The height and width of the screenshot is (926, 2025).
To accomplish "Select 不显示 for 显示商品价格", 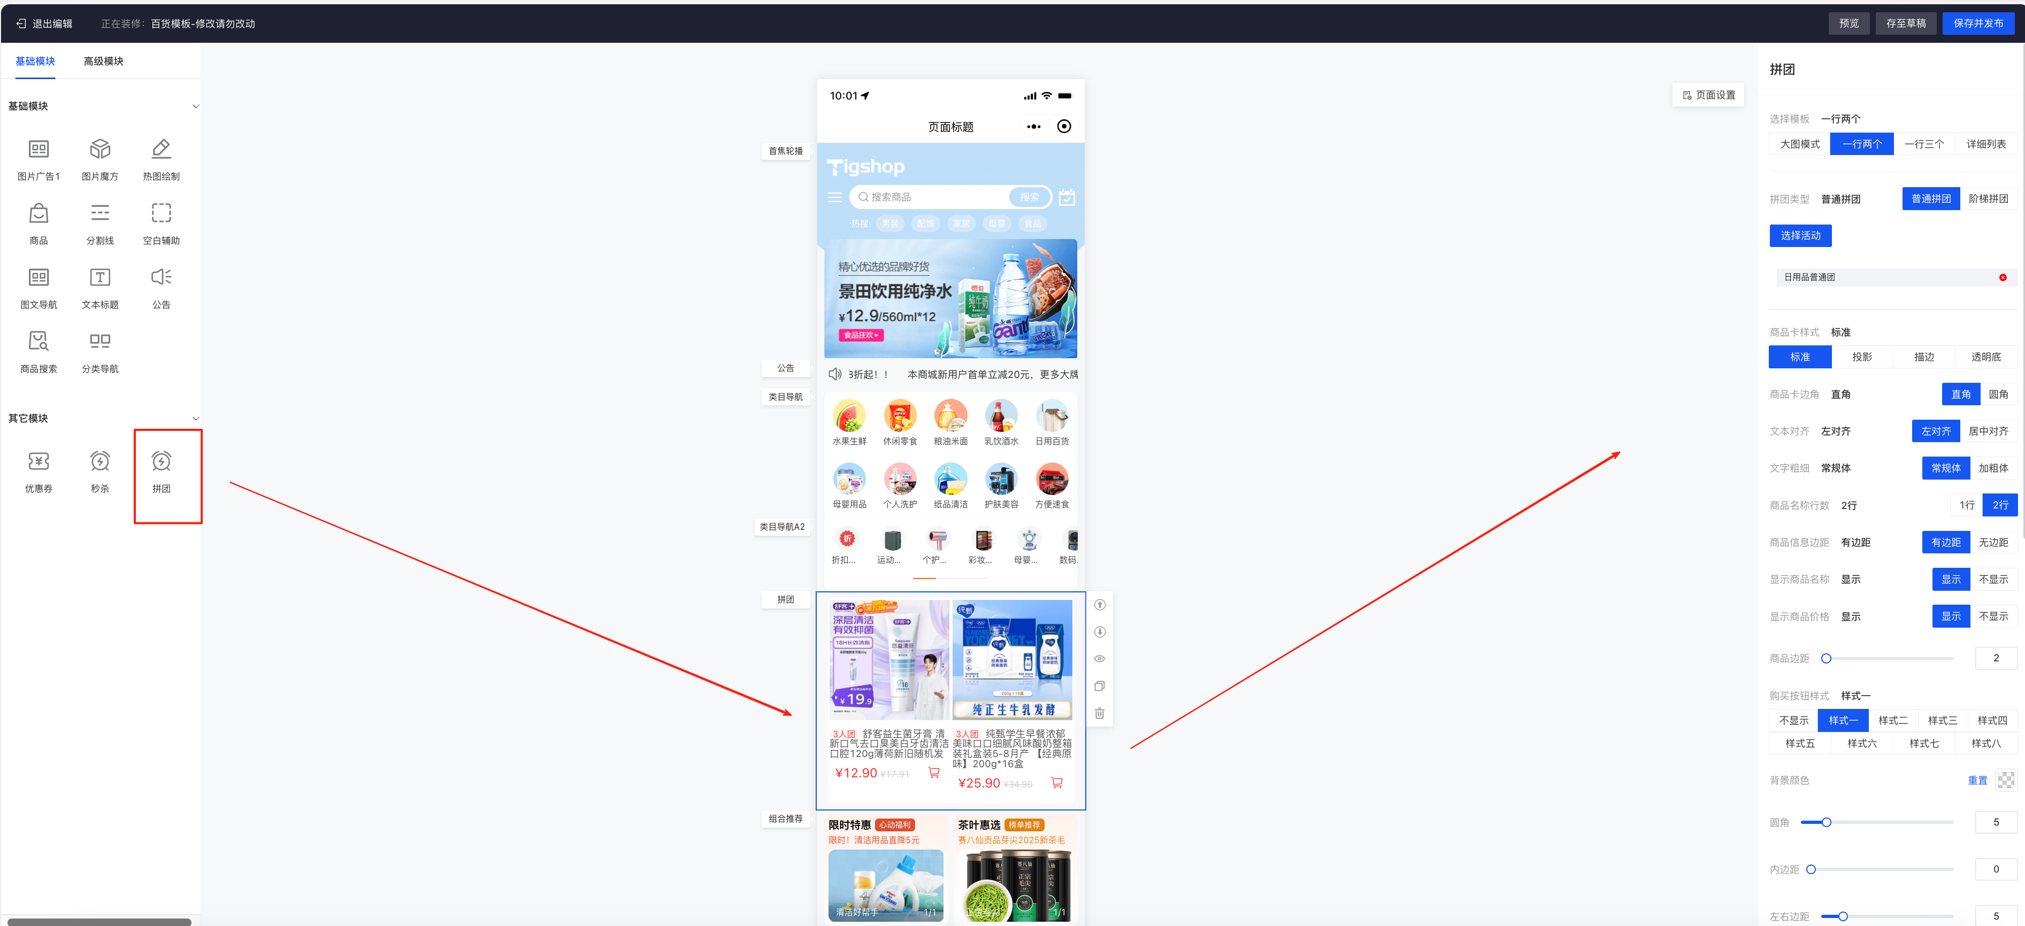I will (1993, 616).
